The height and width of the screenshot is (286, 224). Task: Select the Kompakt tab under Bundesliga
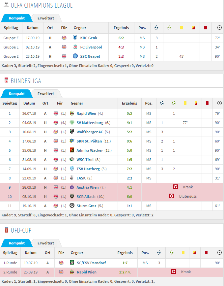(16, 94)
